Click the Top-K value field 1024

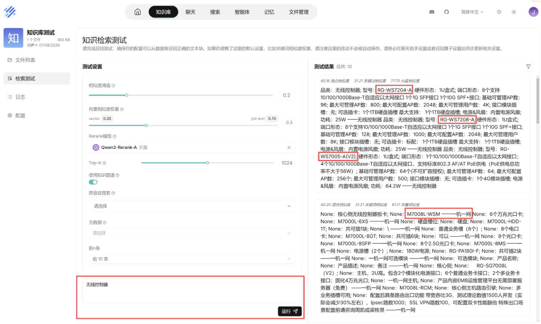pyautogui.click(x=287, y=163)
